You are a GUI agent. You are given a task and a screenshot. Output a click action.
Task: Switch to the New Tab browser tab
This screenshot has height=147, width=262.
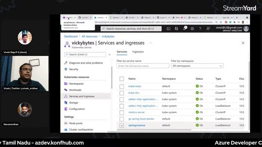[x=226, y=18]
